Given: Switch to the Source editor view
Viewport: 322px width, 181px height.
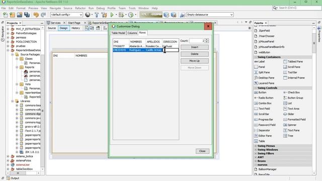Looking at the screenshot, I should [x=52, y=28].
